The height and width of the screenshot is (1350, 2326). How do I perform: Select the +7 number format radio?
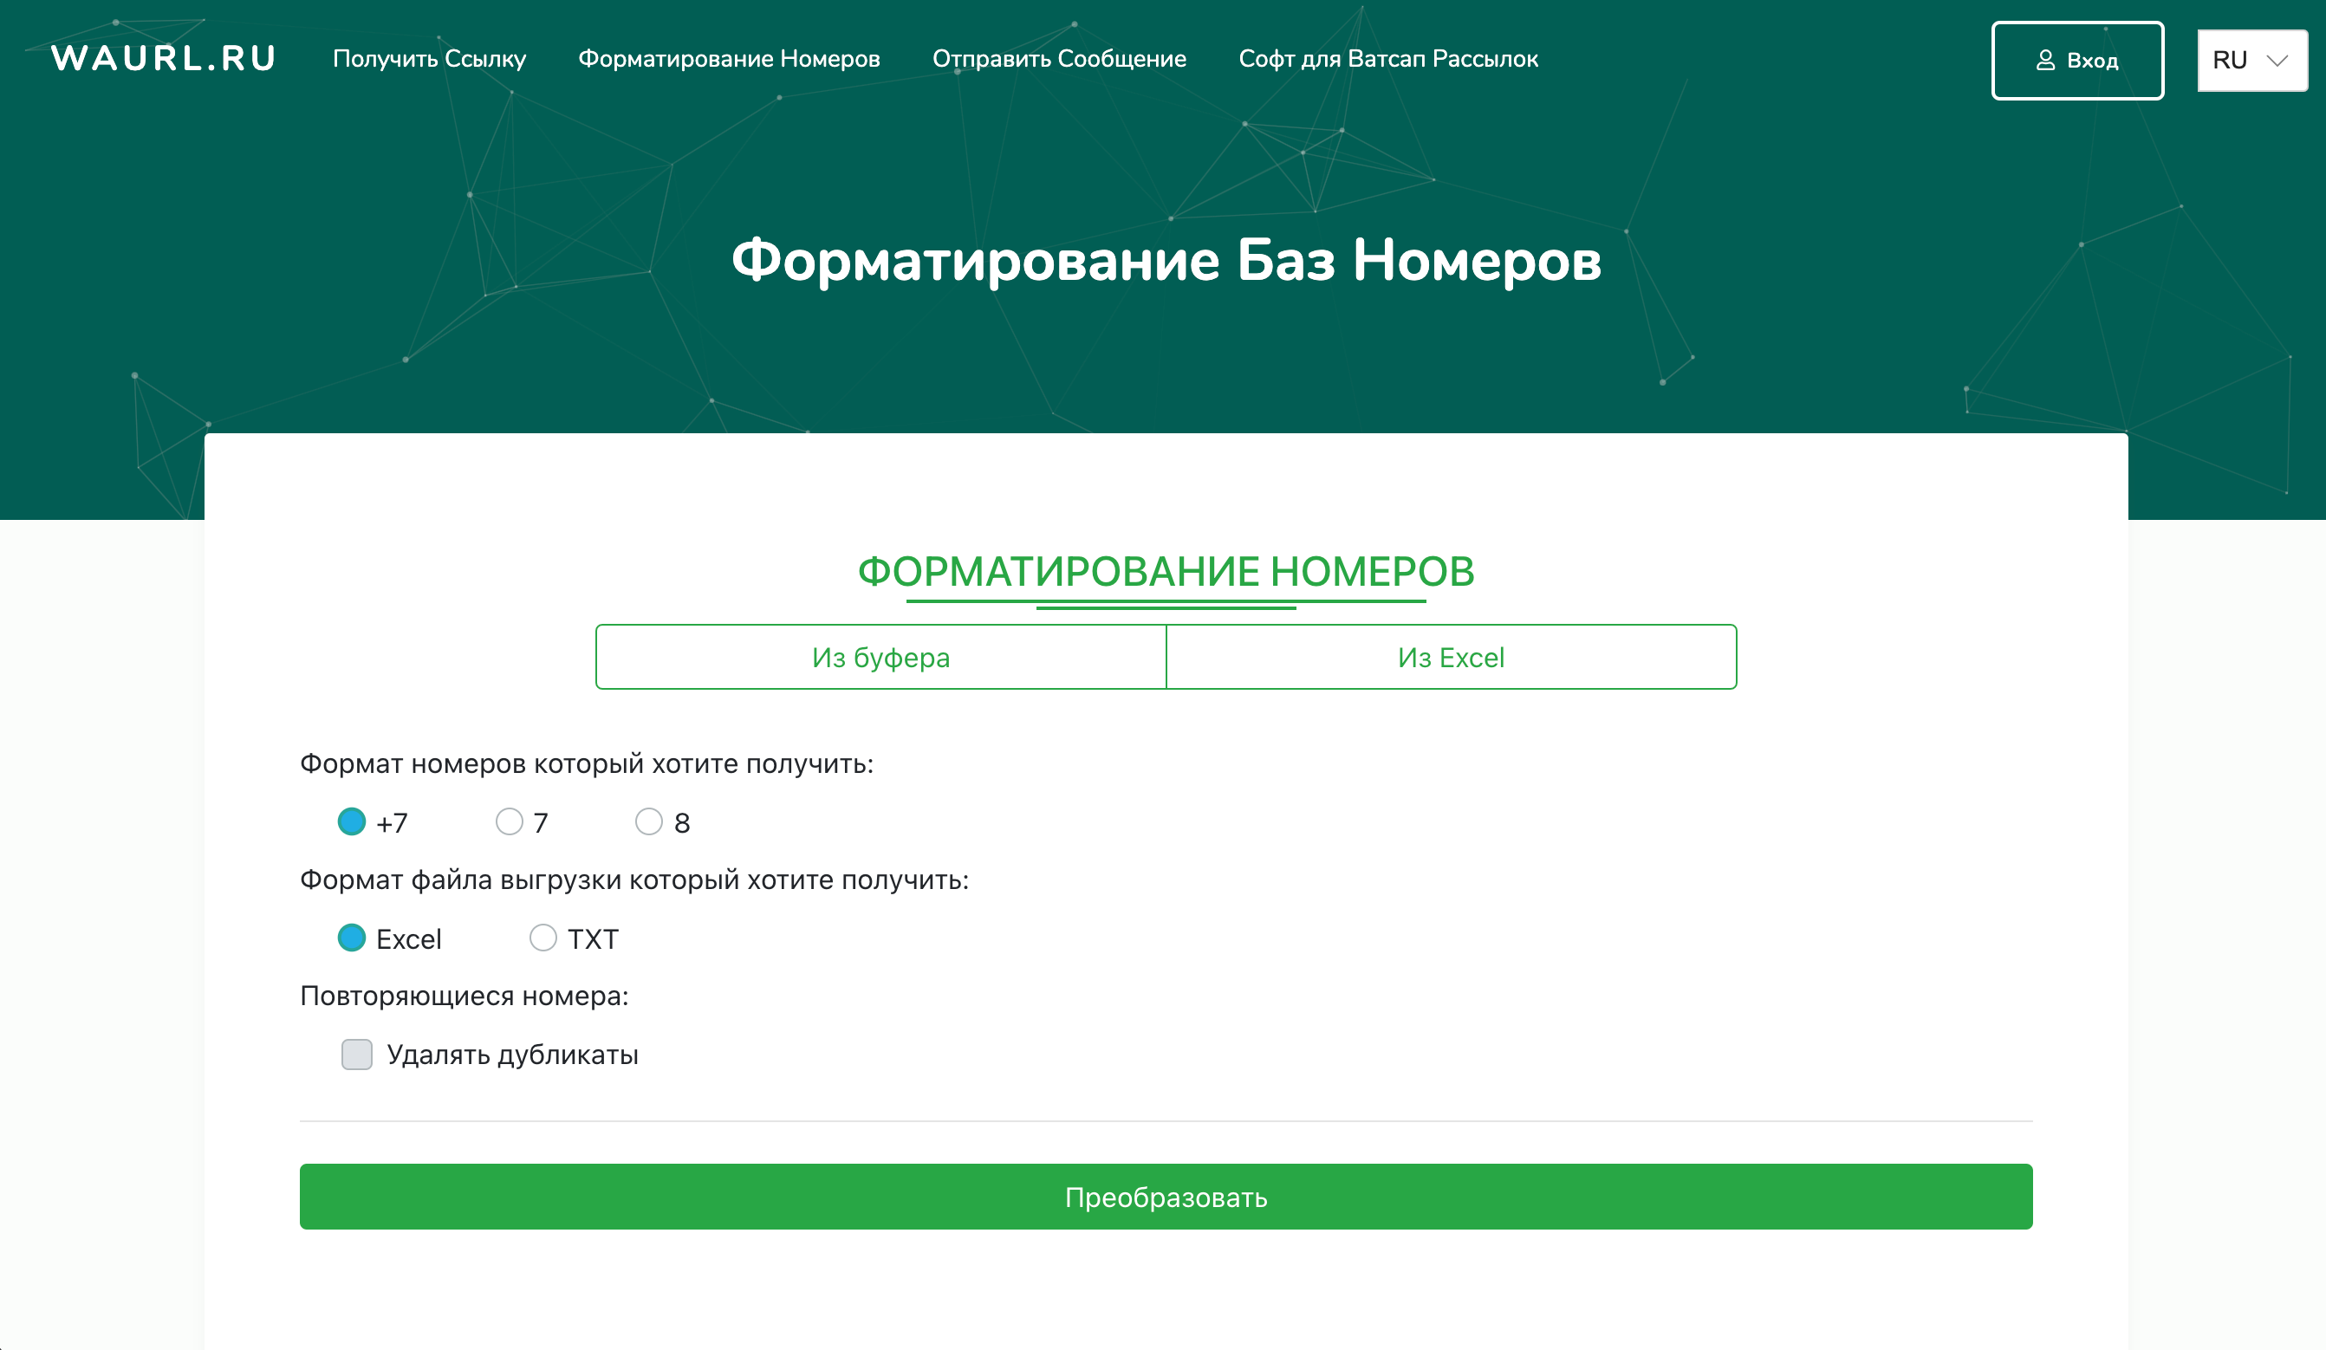point(352,821)
